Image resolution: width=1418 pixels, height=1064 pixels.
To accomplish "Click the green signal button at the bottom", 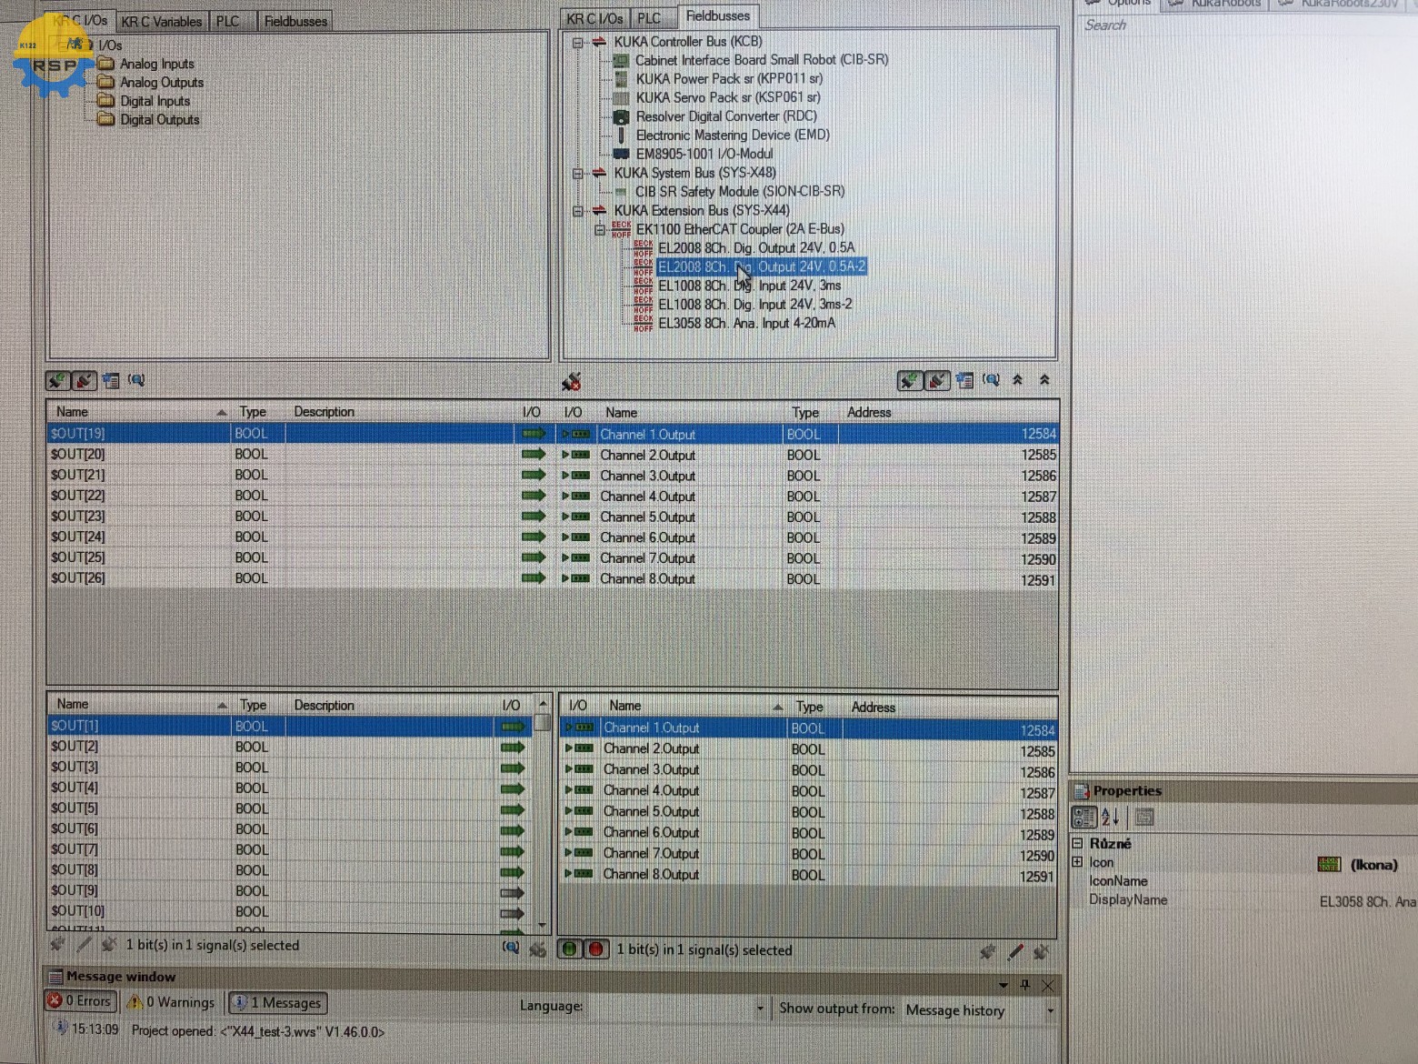I will click(570, 949).
